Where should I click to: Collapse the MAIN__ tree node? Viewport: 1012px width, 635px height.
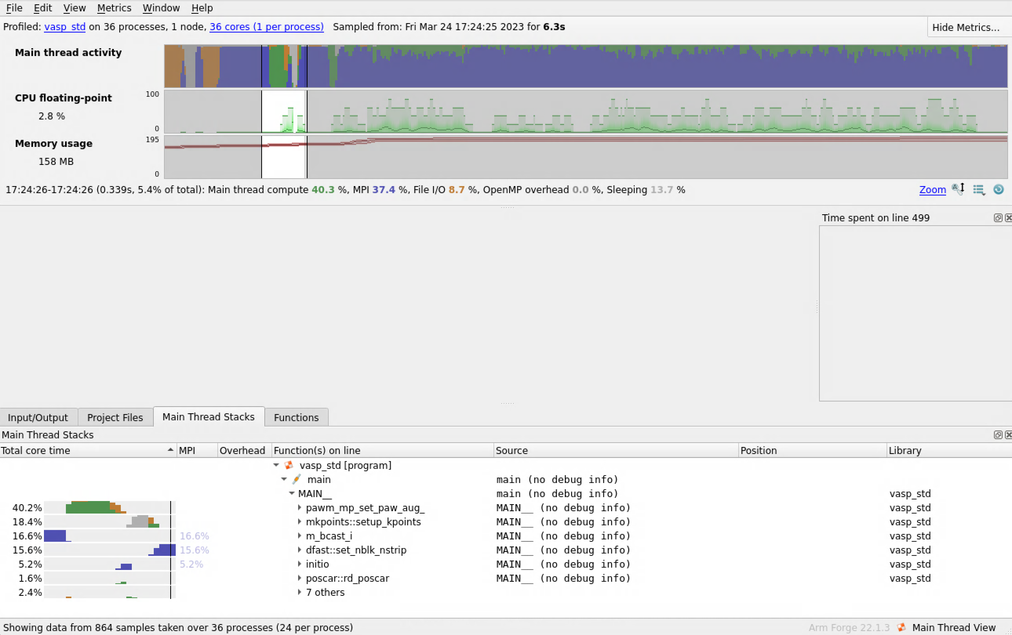pos(292,494)
